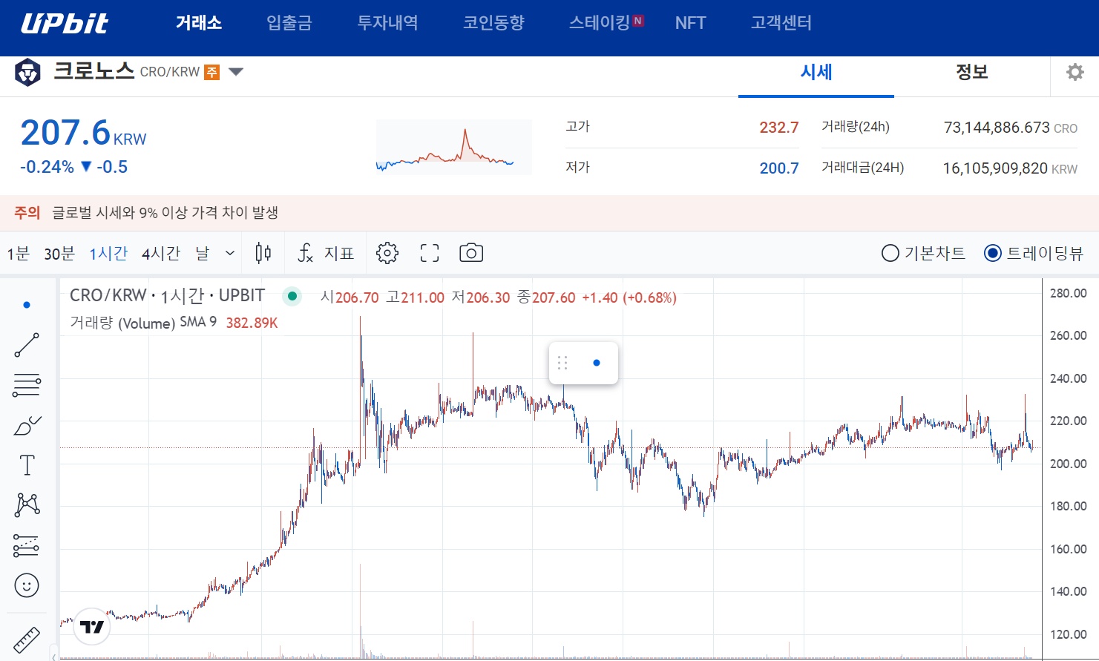Click the mini price sparkline chart
The width and height of the screenshot is (1099, 661).
(x=454, y=148)
